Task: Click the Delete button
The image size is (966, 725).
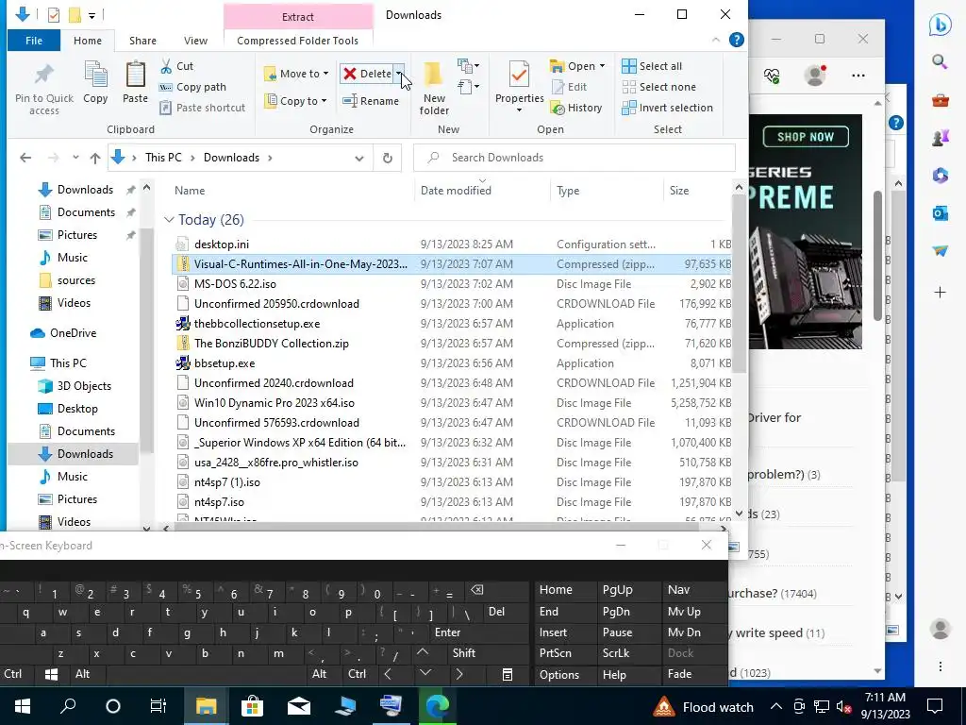Action: (x=368, y=74)
